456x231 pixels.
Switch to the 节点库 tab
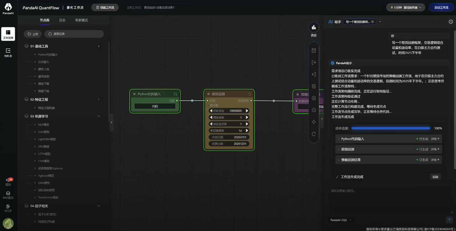[x=45, y=20]
